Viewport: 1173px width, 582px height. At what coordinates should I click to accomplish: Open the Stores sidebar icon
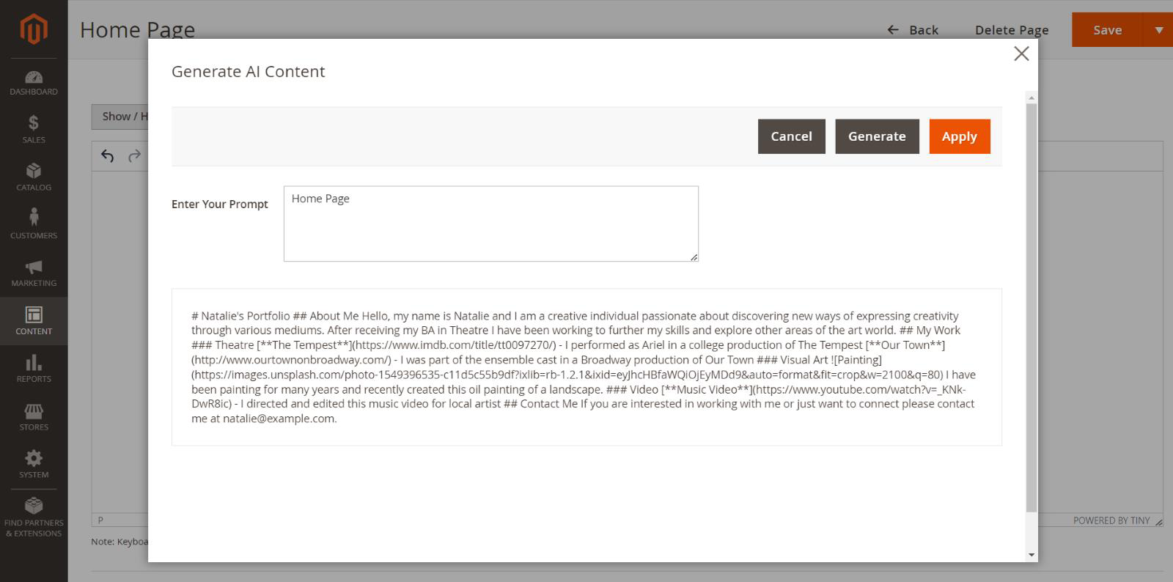point(34,416)
